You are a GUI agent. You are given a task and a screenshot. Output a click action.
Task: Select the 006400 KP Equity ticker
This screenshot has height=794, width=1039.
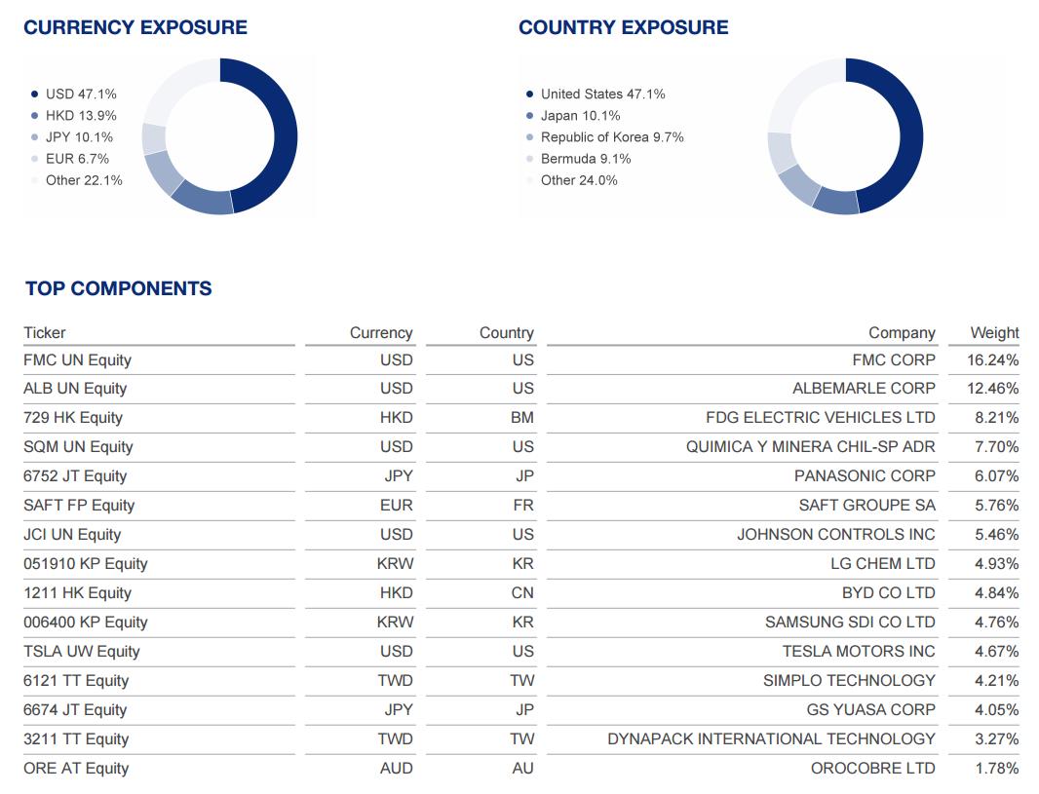coord(86,622)
